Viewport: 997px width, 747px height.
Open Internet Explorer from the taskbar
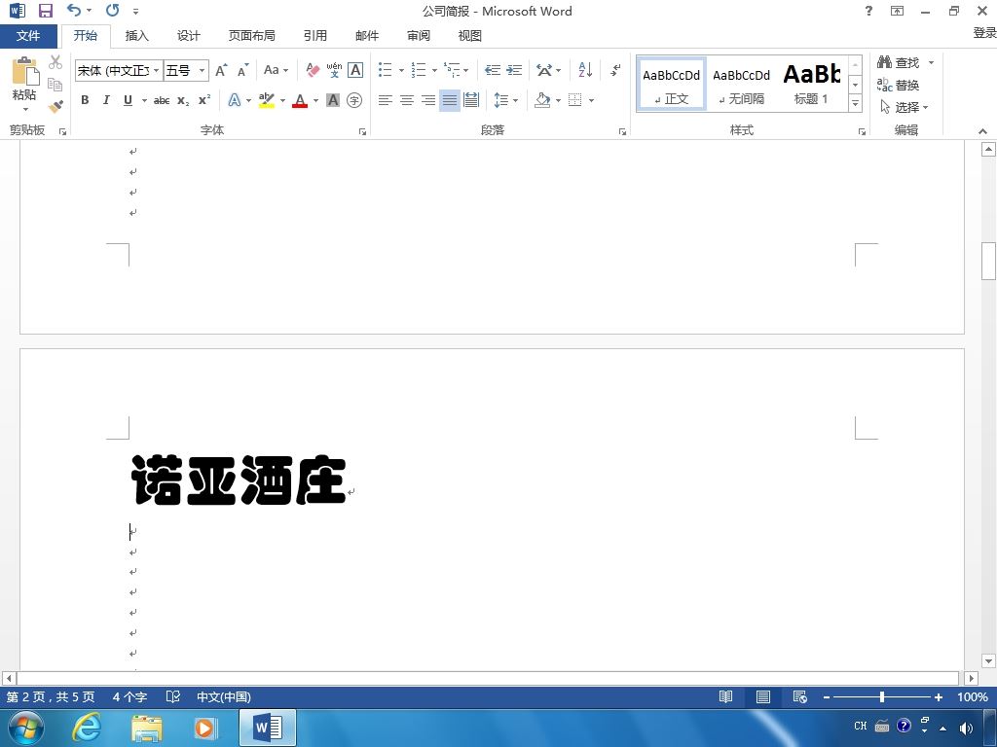pyautogui.click(x=87, y=728)
